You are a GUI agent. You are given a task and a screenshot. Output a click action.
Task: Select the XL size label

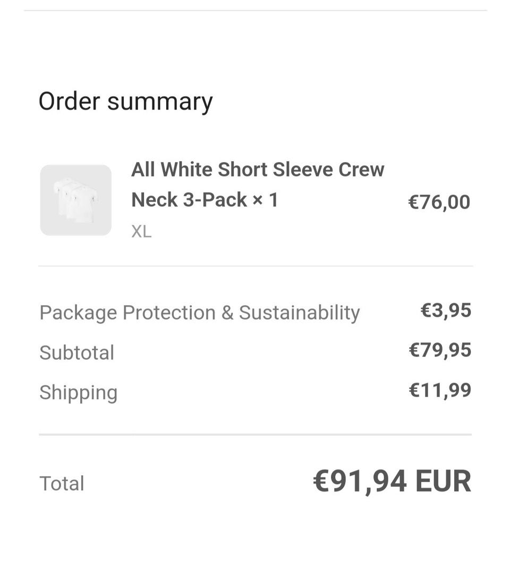[x=141, y=232]
